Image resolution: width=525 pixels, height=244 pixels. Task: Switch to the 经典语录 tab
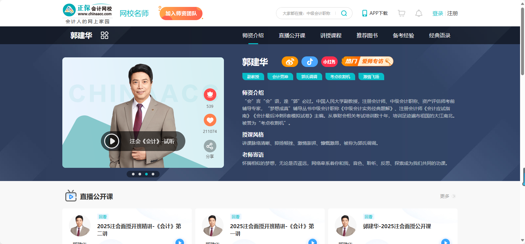coord(440,35)
